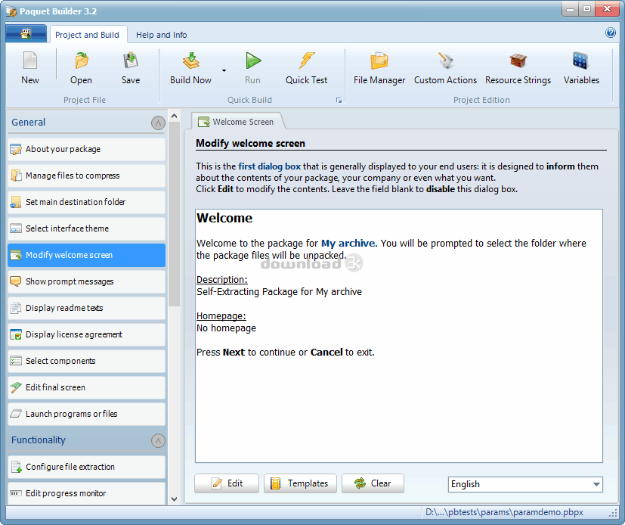Click sidebar scrollbar up arrow
625x525 pixels.
[174, 116]
